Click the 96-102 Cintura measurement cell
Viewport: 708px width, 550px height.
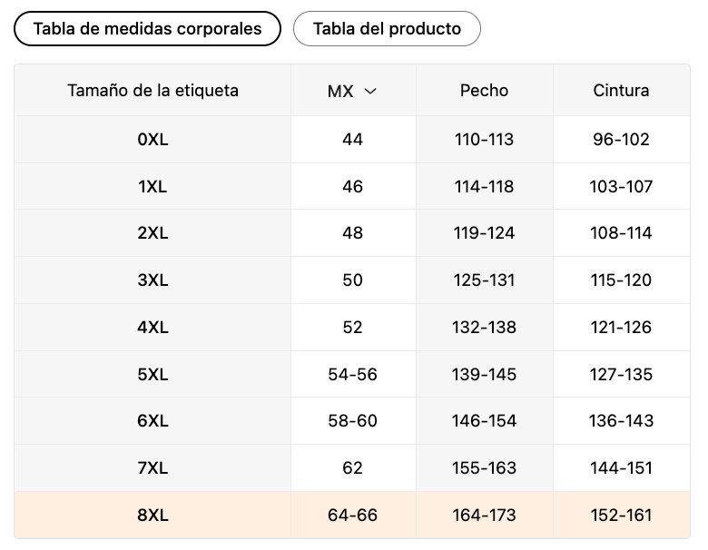[x=621, y=140]
